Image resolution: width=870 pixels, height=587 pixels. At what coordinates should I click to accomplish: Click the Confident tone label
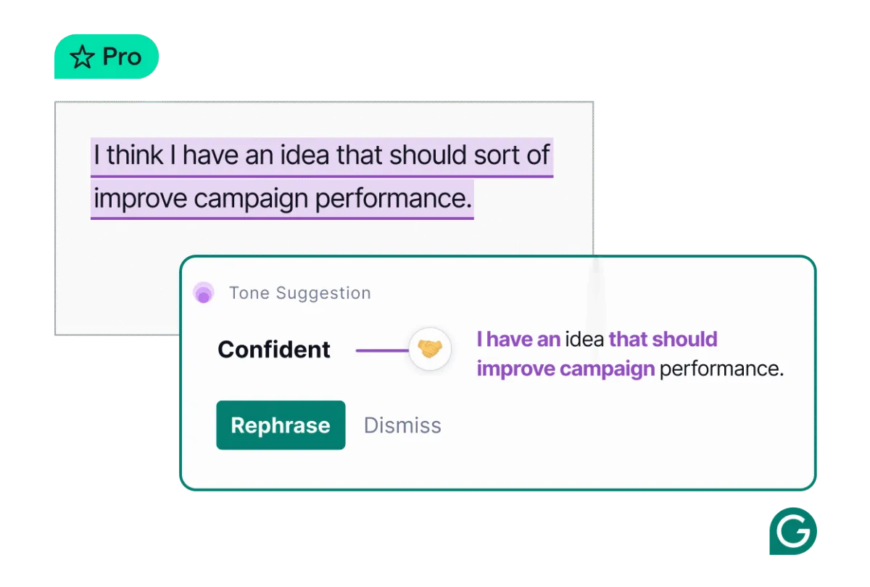pos(274,350)
